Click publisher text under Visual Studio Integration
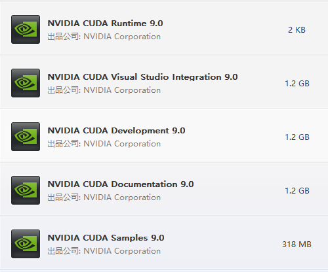The image size is (328, 272). pos(104,90)
